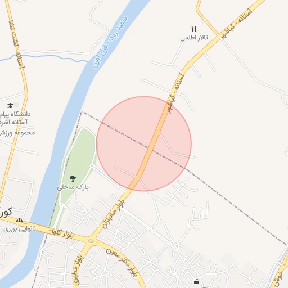Click the بلوار گلها road label

coord(62,233)
